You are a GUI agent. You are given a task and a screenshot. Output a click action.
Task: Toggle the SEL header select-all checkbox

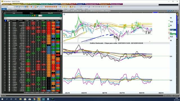point(8,20)
